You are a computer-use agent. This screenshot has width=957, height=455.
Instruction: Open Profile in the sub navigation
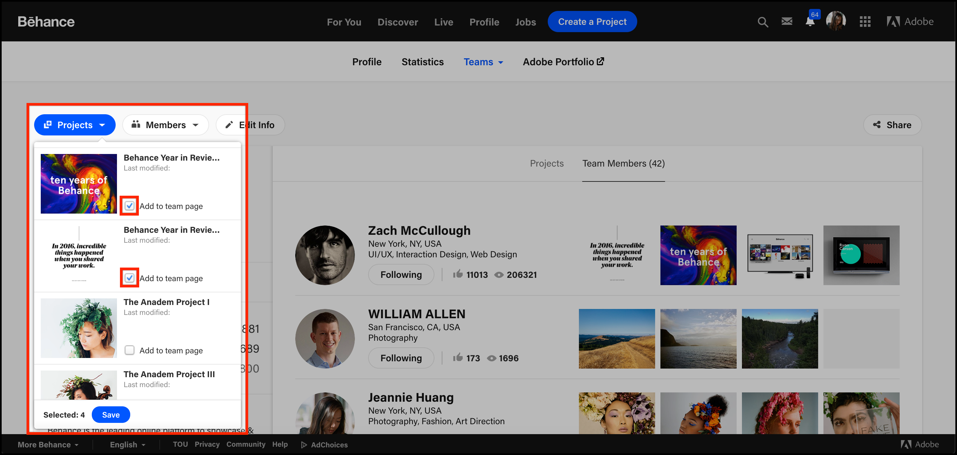coord(367,62)
